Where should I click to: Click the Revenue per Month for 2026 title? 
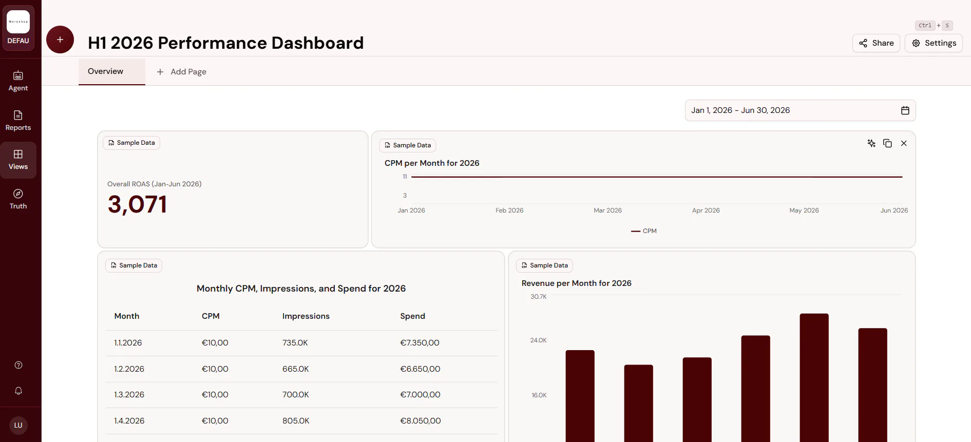pos(577,283)
